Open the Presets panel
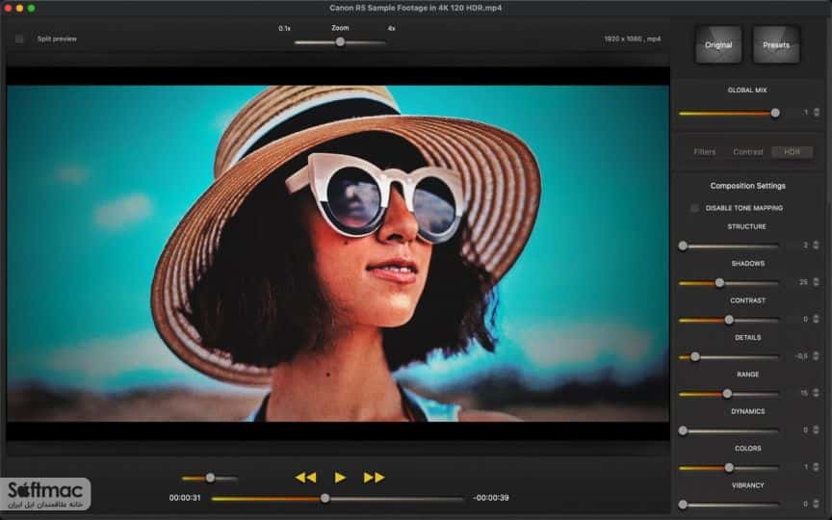 tap(776, 45)
